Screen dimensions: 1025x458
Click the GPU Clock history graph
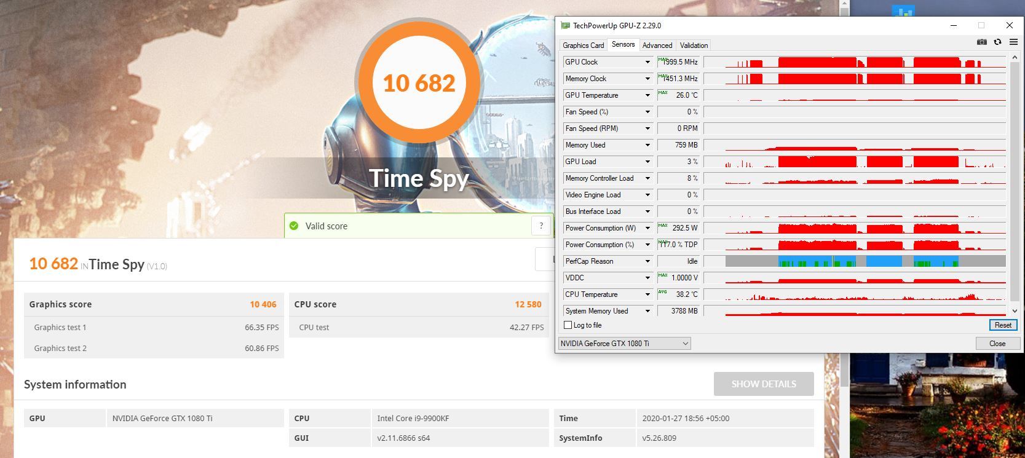pyautogui.click(x=855, y=62)
